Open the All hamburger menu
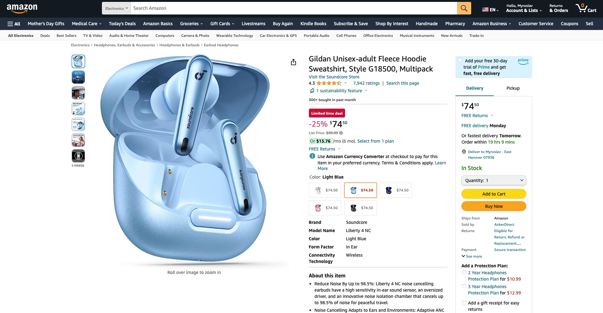 tap(14, 24)
